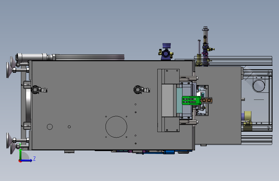Select the blue component along bottom edge
This screenshot has width=279, height=181.
pos(169,152)
